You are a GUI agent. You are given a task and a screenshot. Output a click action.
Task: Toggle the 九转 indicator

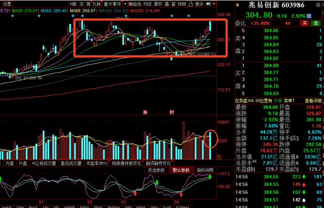point(96,4)
